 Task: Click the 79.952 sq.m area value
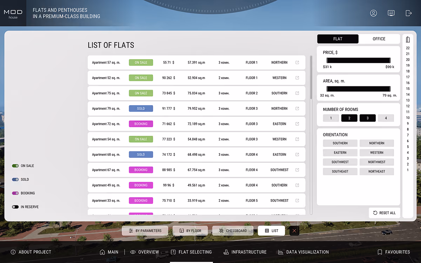pos(196,108)
